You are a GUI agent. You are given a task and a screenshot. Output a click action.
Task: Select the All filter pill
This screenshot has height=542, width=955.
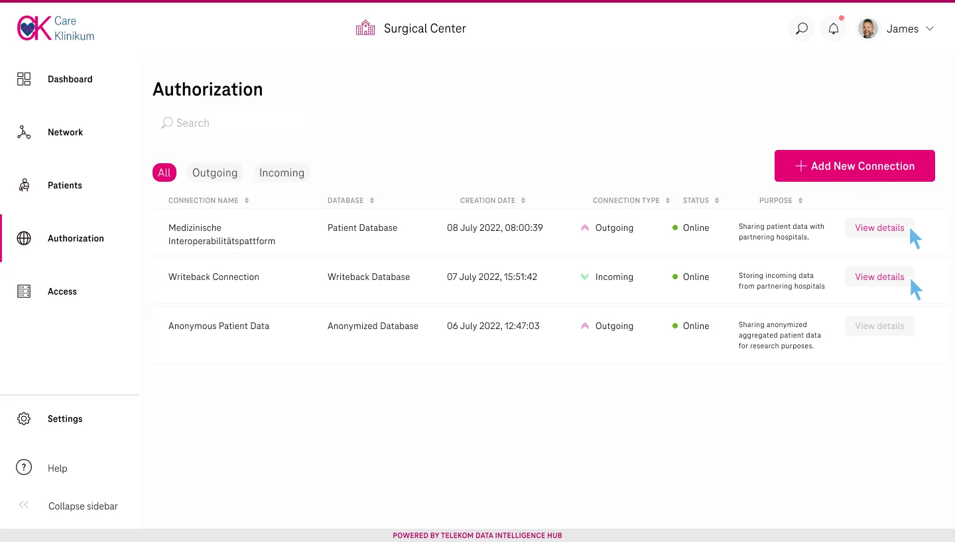[164, 172]
